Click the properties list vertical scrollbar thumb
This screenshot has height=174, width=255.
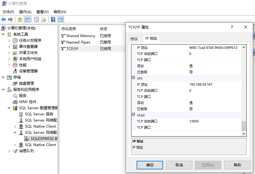pyautogui.click(x=244, y=126)
